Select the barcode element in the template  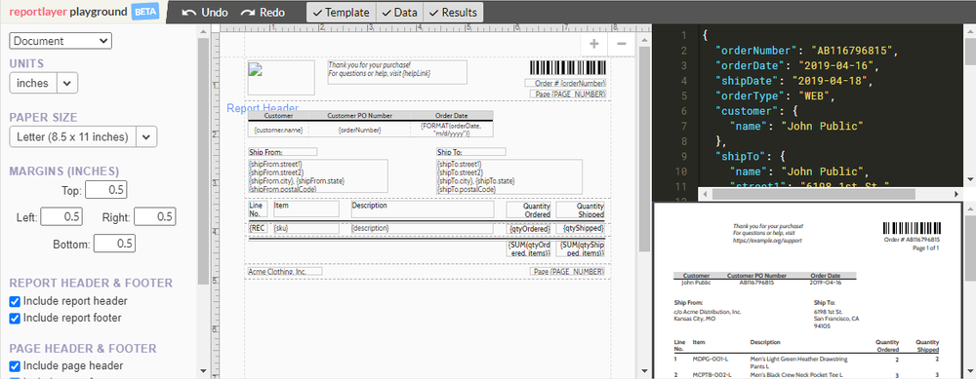tap(568, 68)
